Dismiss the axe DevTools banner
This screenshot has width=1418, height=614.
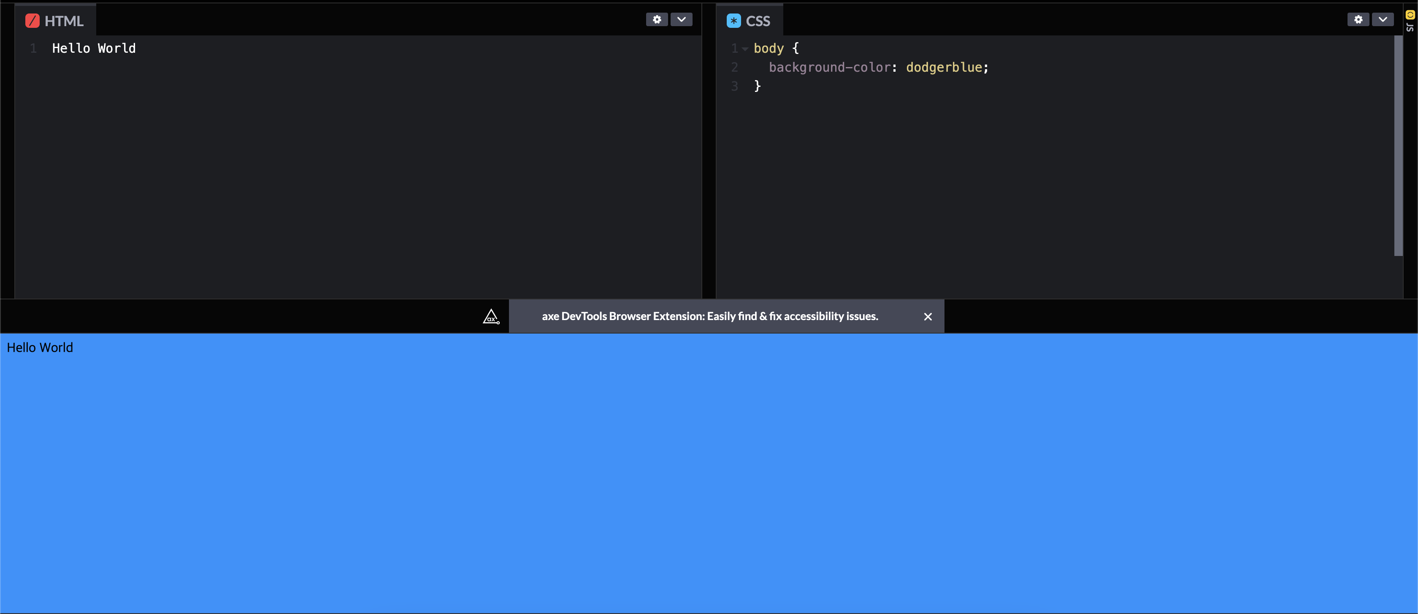[928, 316]
